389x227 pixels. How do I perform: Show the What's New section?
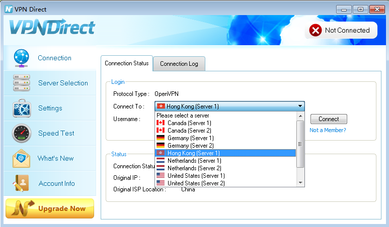click(50, 158)
